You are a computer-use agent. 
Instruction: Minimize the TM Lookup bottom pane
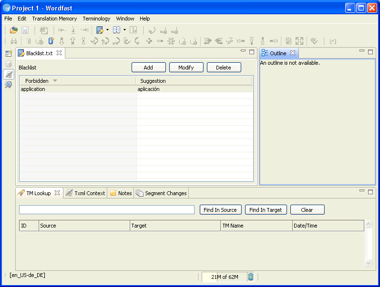coord(362,191)
